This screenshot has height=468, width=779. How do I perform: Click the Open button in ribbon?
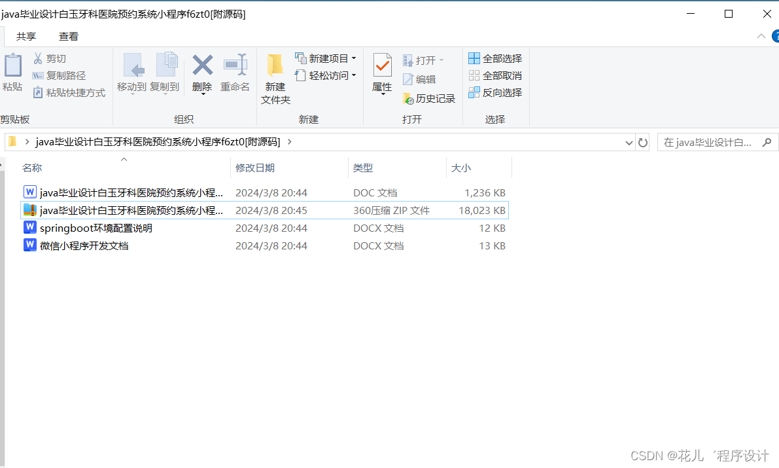coord(423,60)
